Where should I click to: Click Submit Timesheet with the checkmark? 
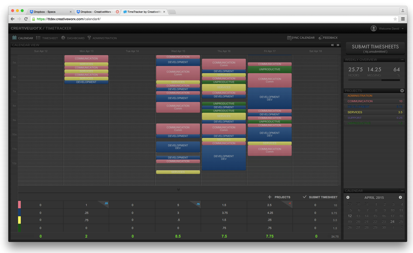click(x=320, y=197)
